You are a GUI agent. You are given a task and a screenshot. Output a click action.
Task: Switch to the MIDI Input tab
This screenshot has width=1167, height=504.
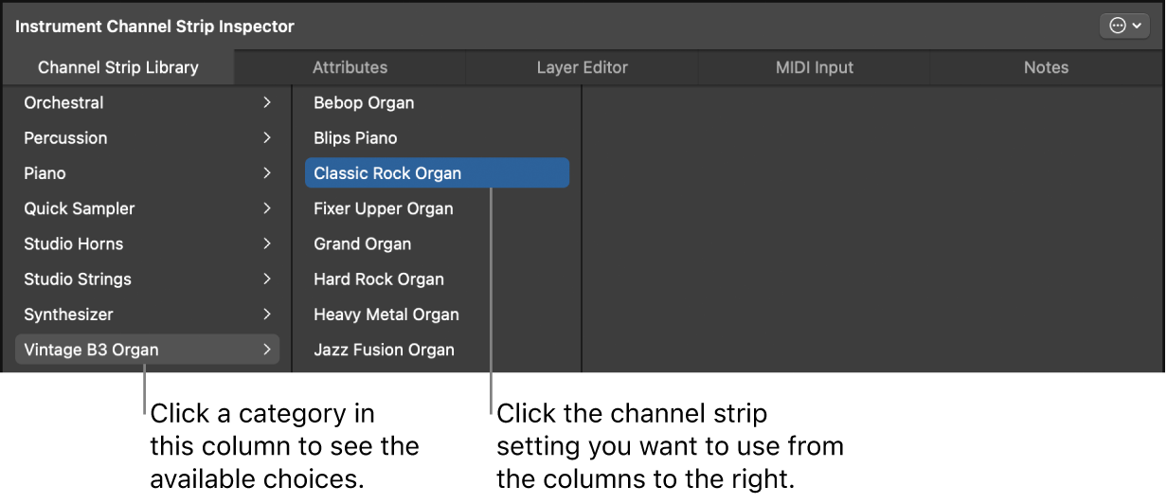815,67
